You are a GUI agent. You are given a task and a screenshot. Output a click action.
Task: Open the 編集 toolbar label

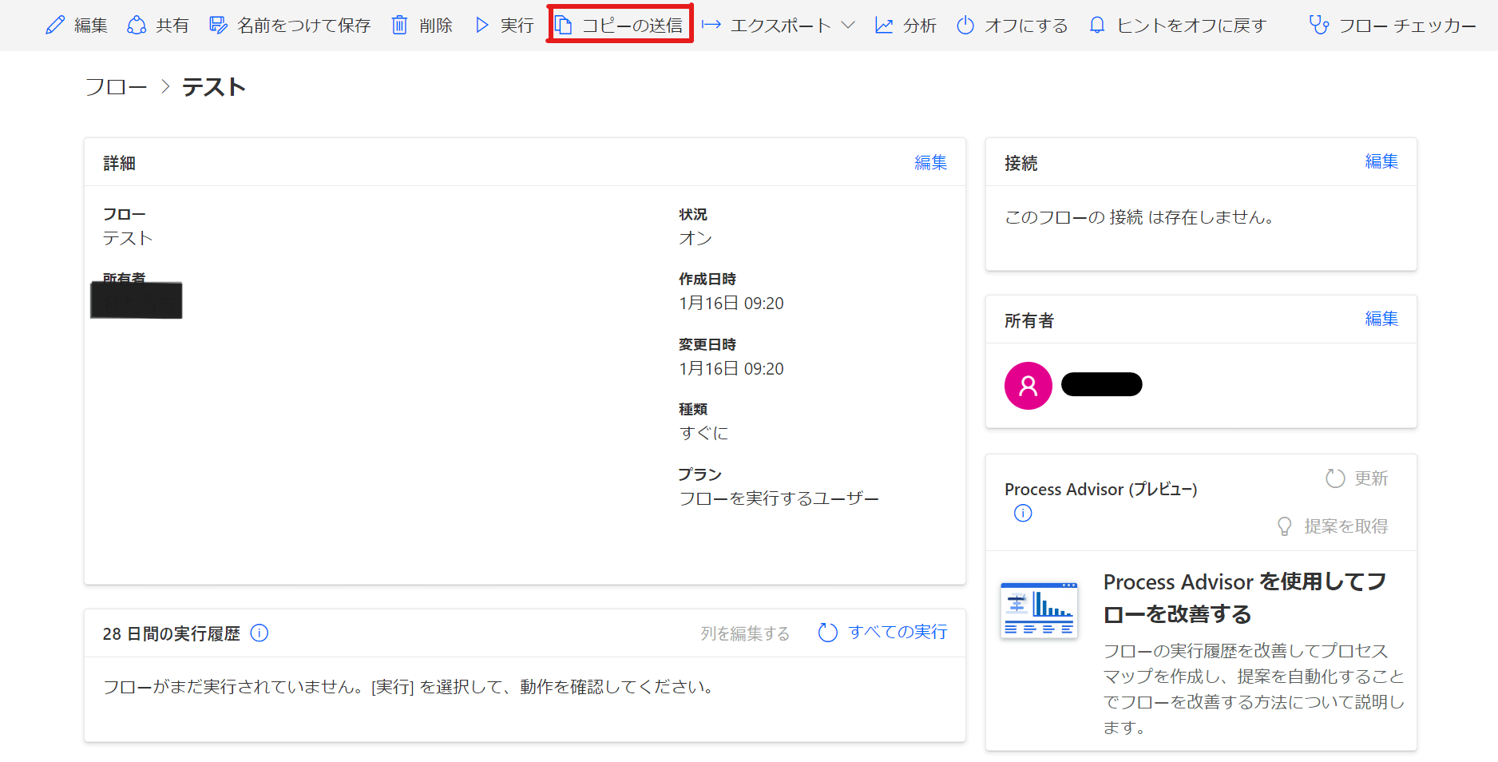(91, 26)
